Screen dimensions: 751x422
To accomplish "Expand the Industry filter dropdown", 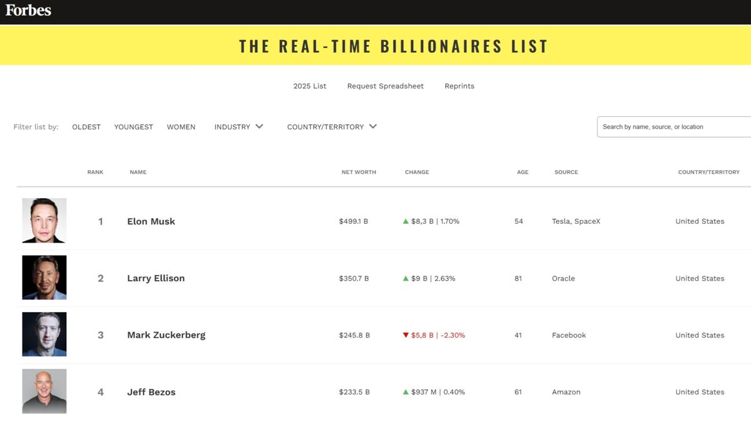I will 238,127.
